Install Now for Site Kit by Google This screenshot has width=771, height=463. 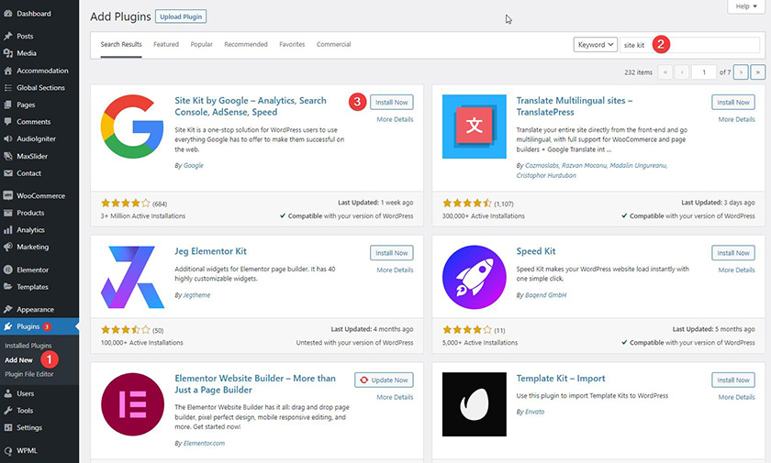click(x=391, y=102)
